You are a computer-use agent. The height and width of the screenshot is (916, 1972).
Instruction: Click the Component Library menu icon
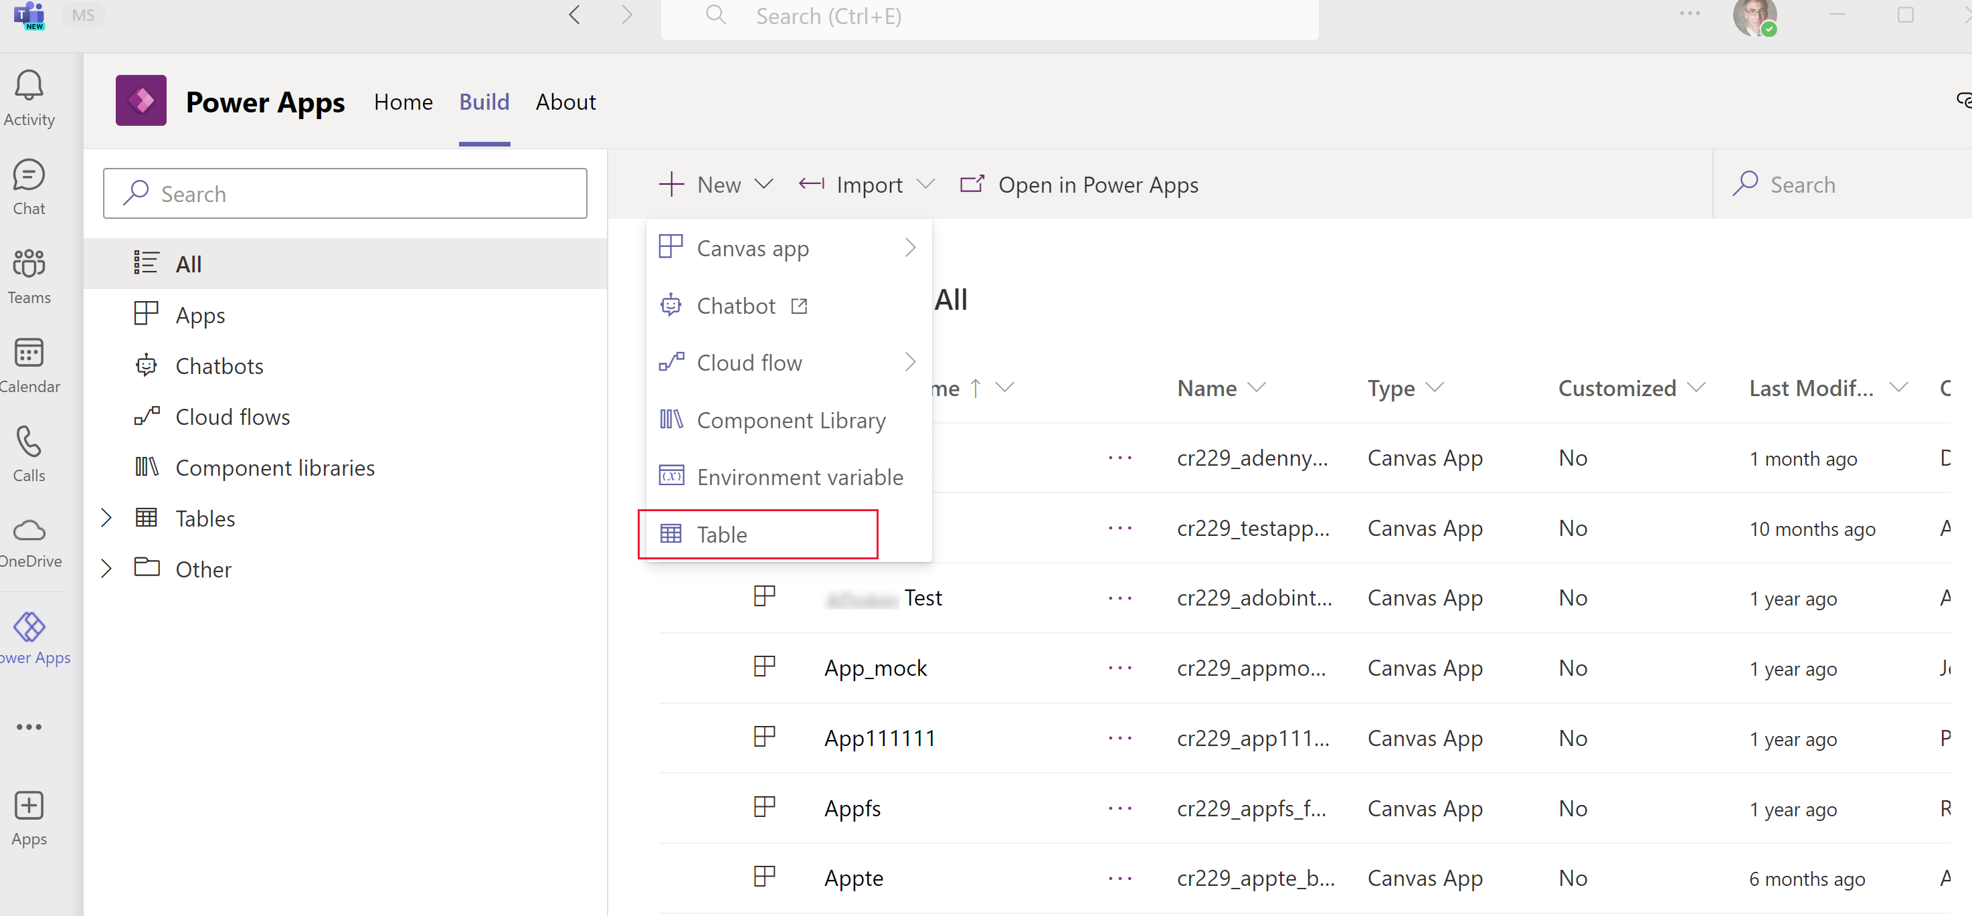click(672, 418)
